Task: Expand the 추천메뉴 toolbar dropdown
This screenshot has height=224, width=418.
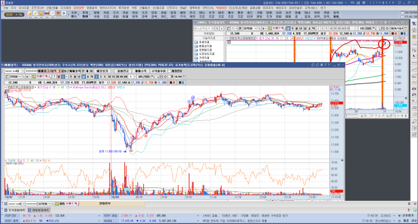Action: (78, 15)
